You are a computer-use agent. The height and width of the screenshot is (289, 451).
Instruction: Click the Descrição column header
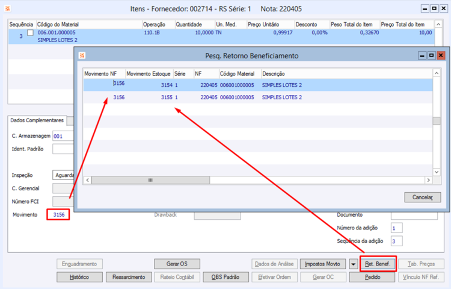tap(347, 73)
